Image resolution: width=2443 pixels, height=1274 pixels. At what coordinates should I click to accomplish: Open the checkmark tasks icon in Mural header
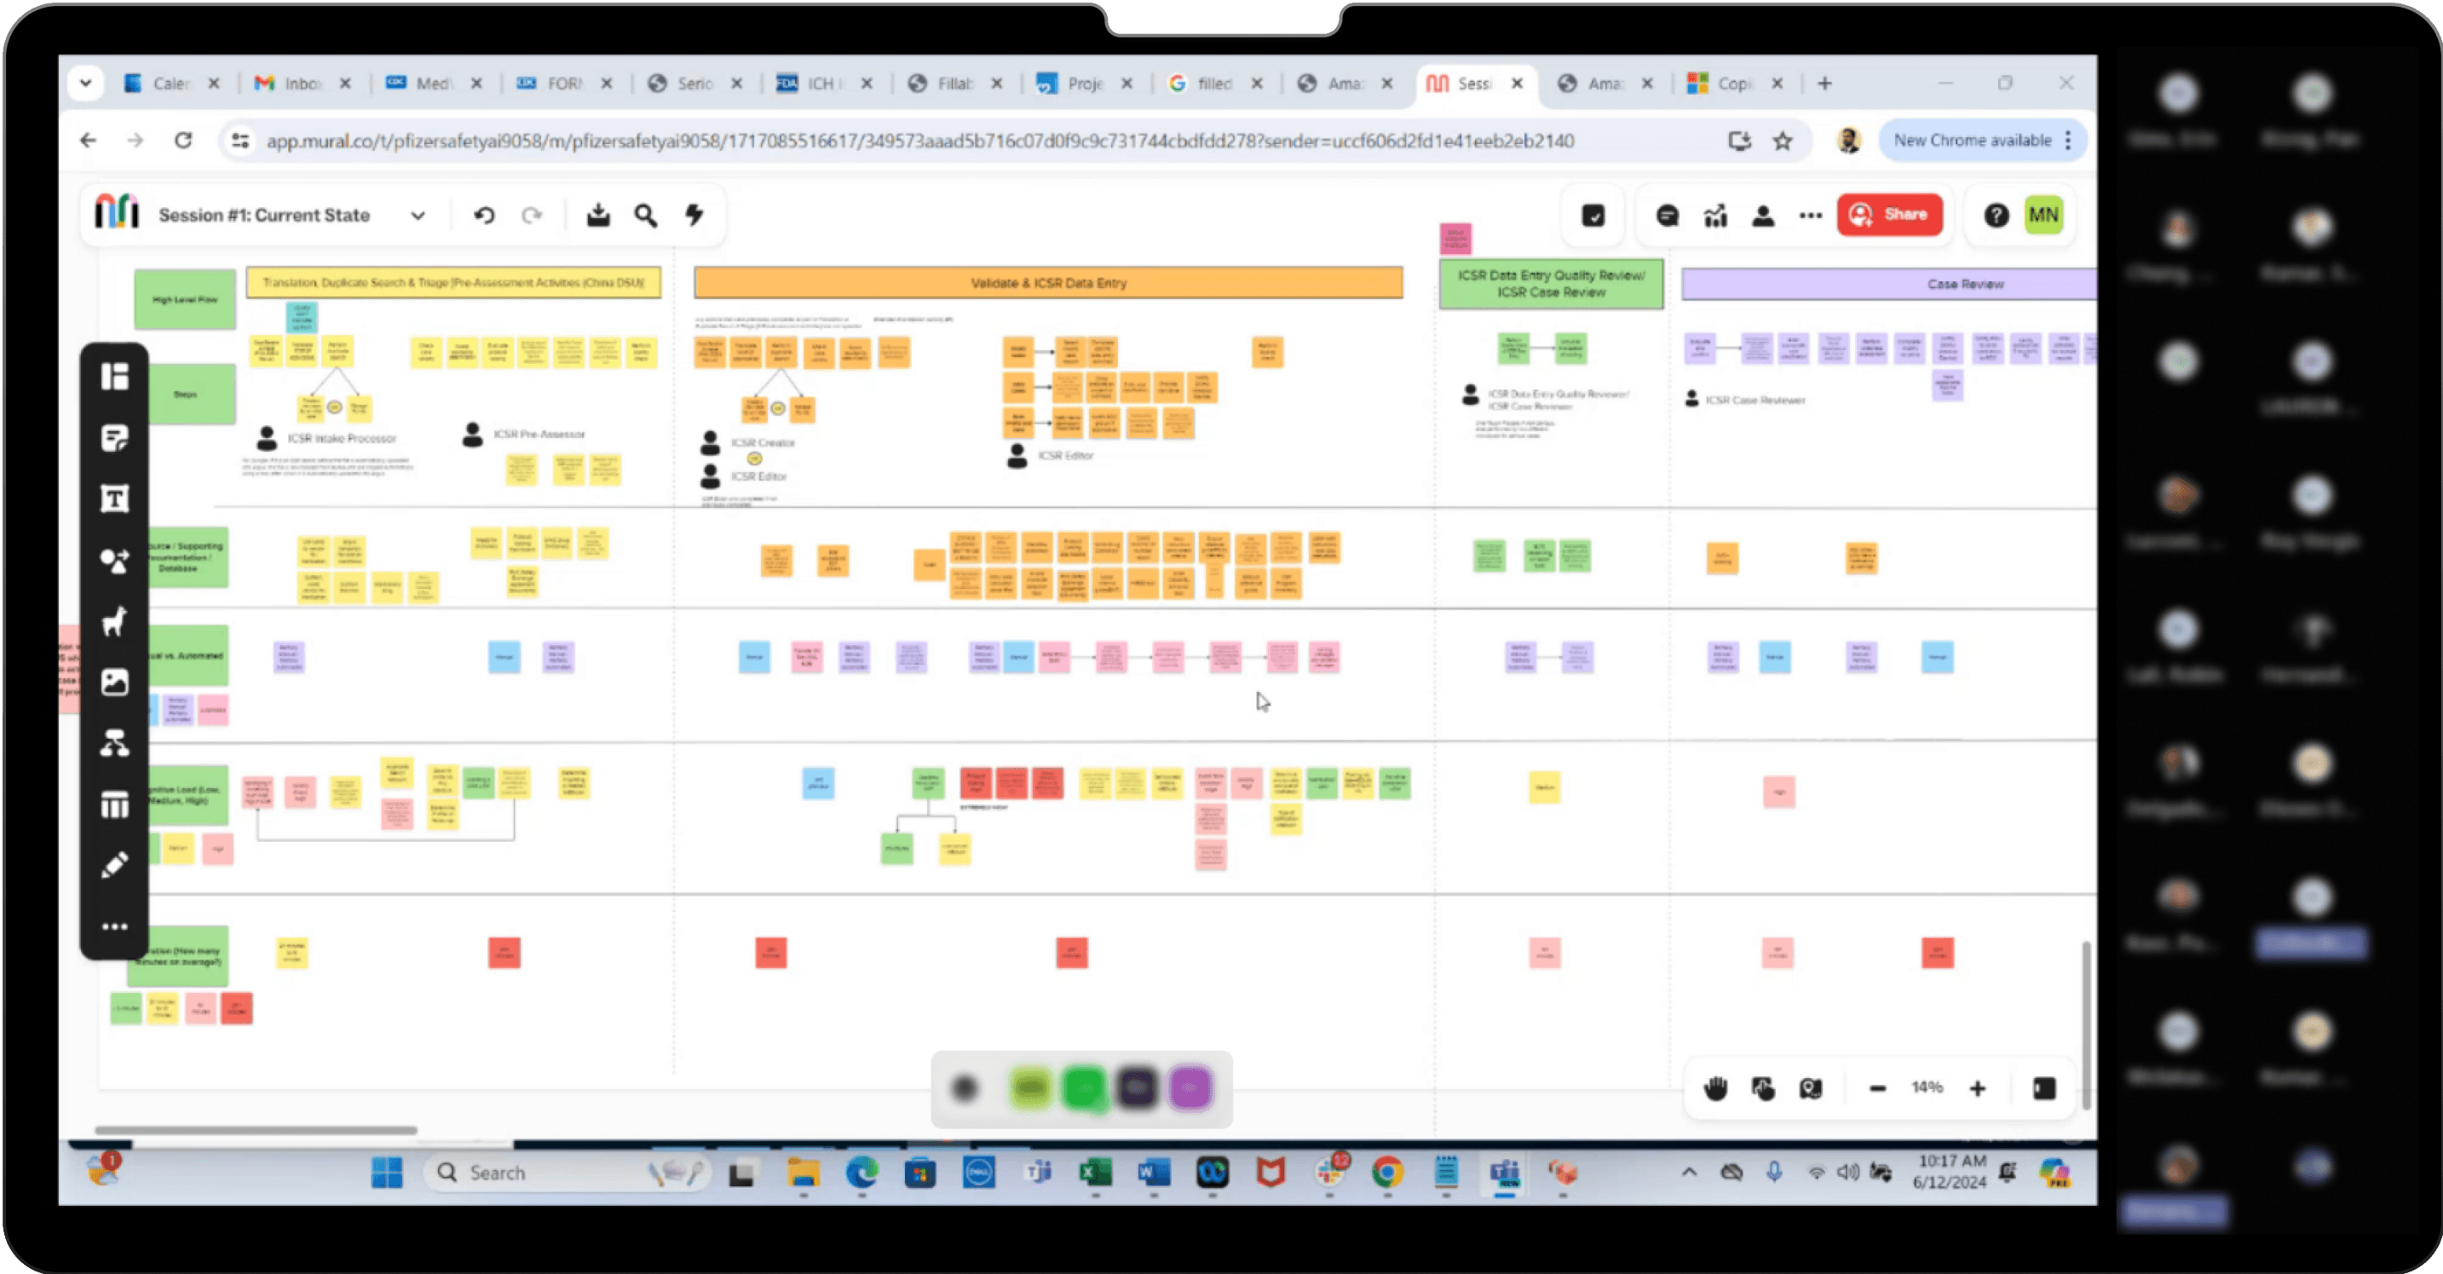tap(1593, 216)
